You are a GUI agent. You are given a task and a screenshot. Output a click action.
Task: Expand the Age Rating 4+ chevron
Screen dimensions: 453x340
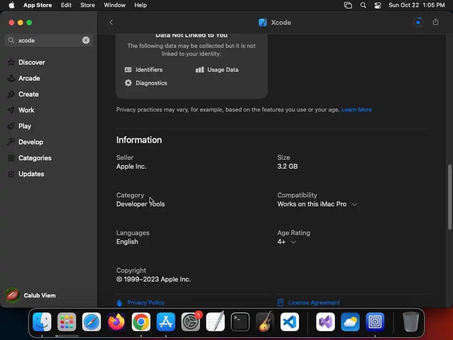click(x=294, y=242)
